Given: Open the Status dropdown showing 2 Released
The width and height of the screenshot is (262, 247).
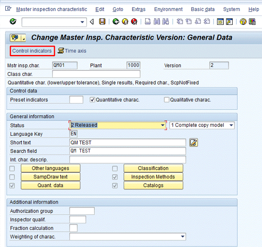Looking at the screenshot, I should coord(117,125).
